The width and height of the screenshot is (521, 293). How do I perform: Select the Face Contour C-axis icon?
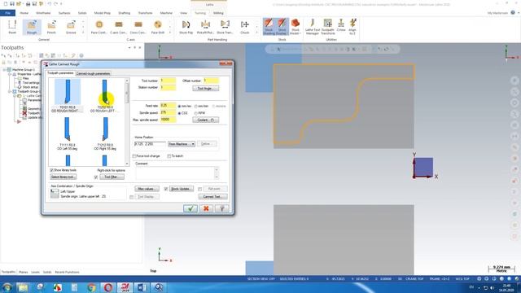pos(99,27)
